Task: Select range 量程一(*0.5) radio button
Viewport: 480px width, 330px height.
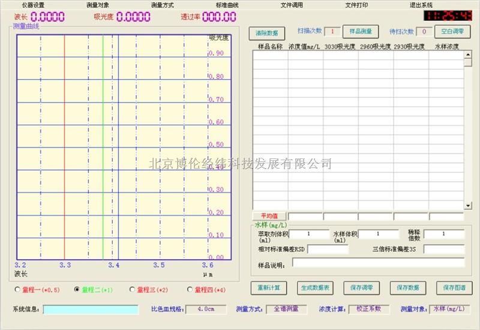Action: point(17,289)
